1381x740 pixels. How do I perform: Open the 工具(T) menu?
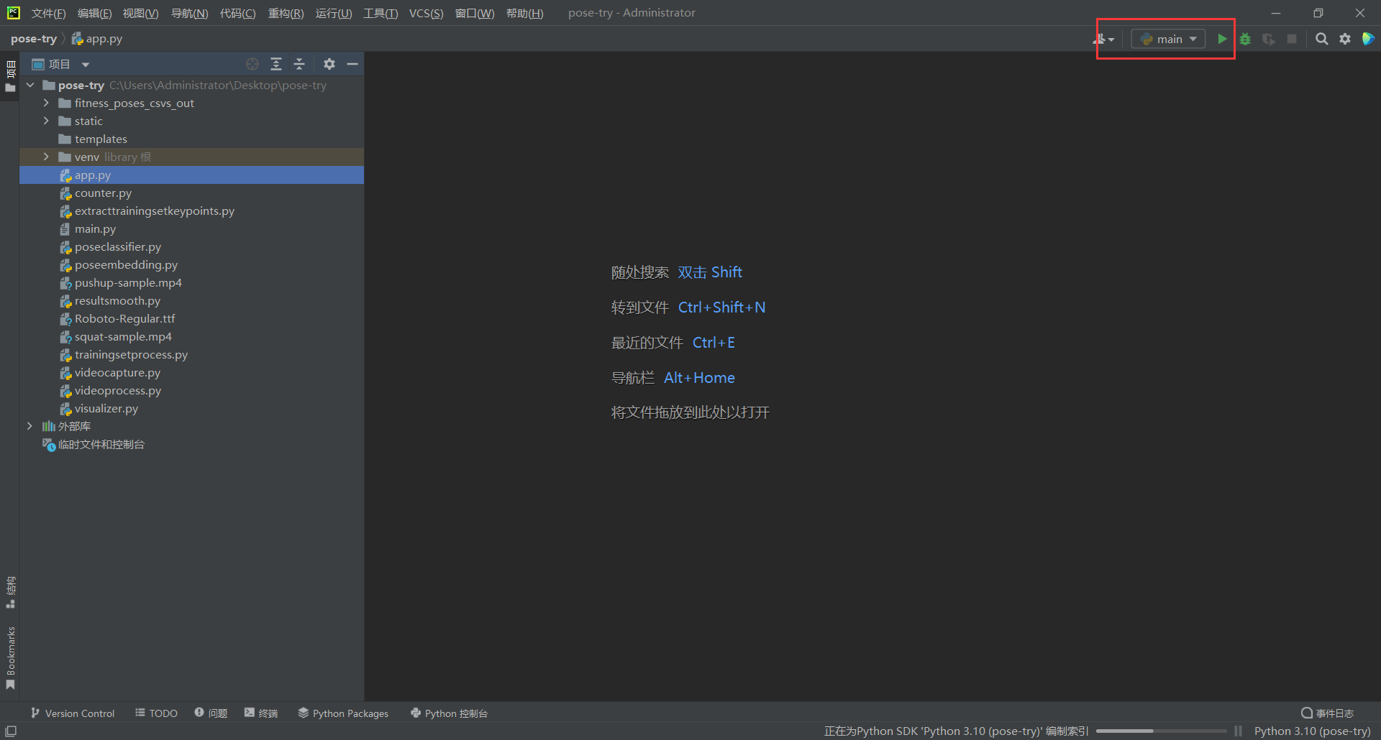380,13
